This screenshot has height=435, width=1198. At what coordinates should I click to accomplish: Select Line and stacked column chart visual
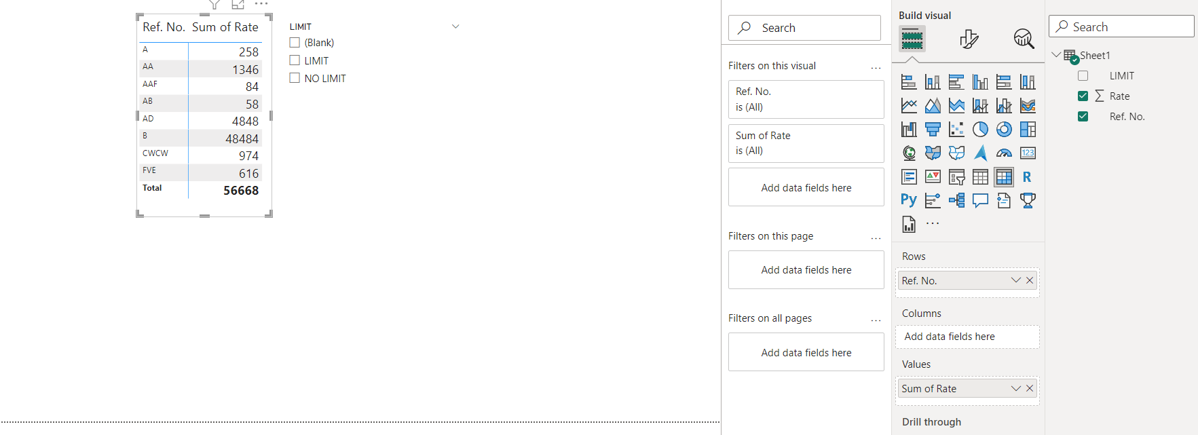(980, 106)
